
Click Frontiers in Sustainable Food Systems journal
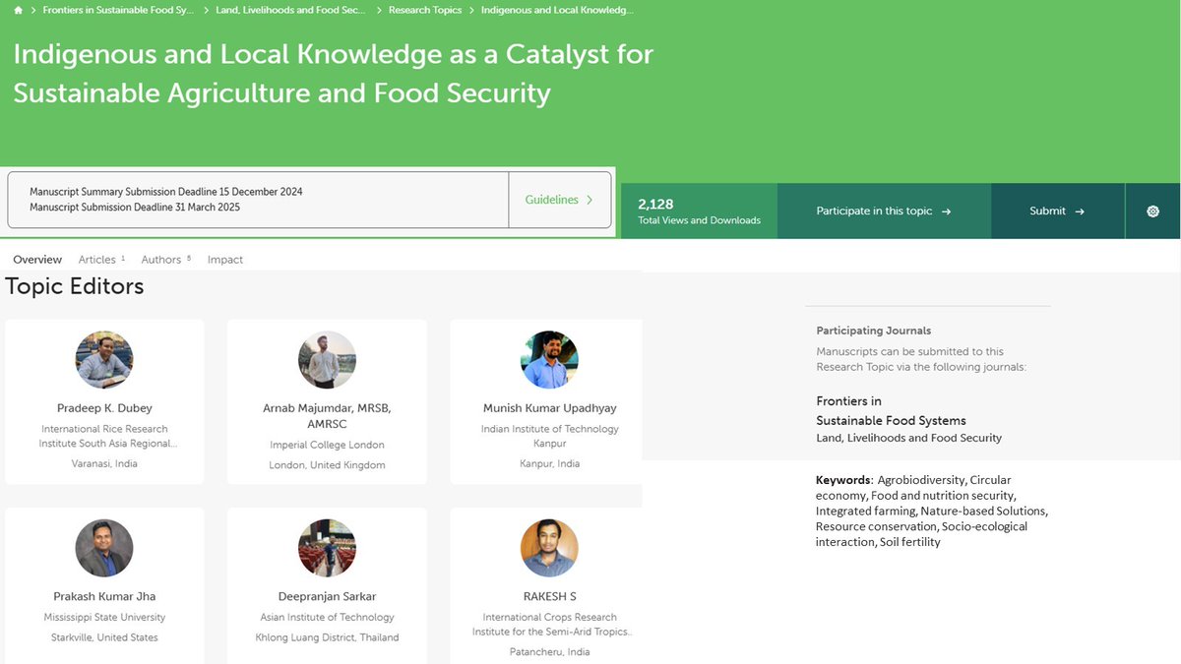(891, 410)
